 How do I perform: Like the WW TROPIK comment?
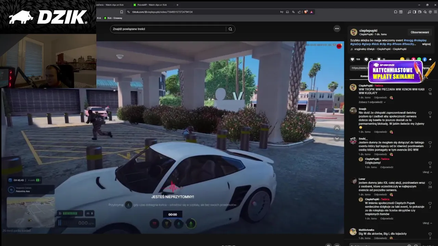[x=430, y=90]
